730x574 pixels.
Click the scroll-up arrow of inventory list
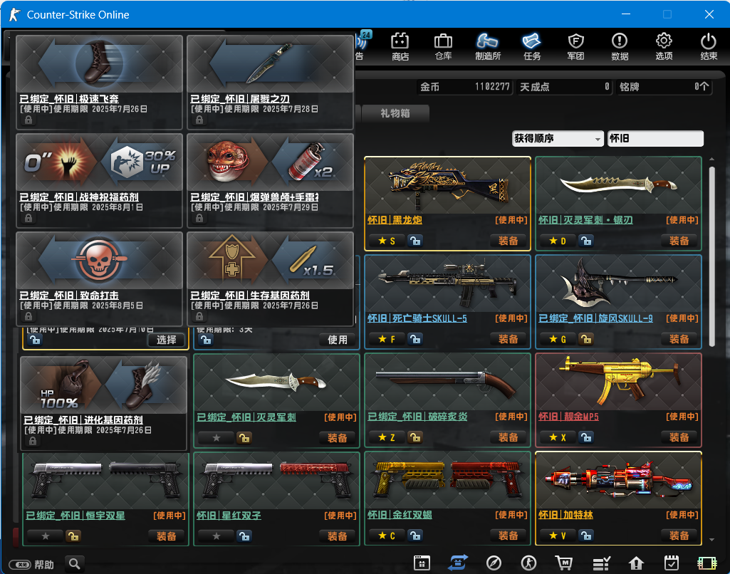(x=711, y=160)
